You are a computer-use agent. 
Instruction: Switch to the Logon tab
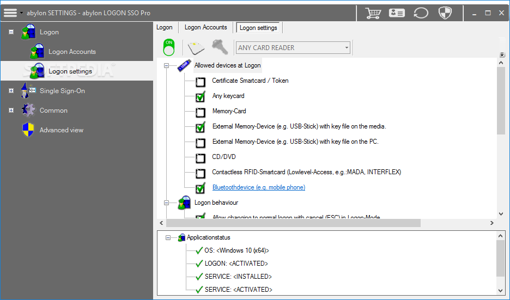click(x=164, y=27)
